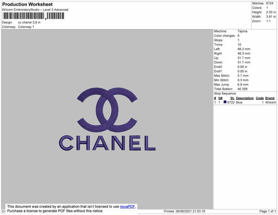This screenshot has height=215, width=278.
Task: Select the Max Stitch value 5.7 mm
Action: coord(243,76)
